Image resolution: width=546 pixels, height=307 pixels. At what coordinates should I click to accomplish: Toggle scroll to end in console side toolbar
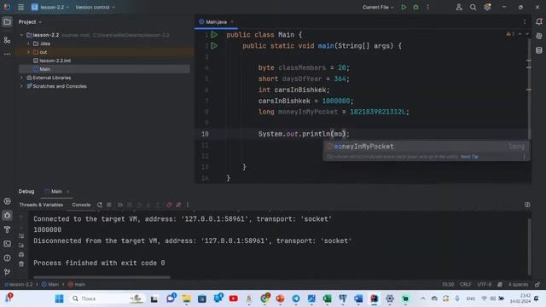(x=21, y=245)
